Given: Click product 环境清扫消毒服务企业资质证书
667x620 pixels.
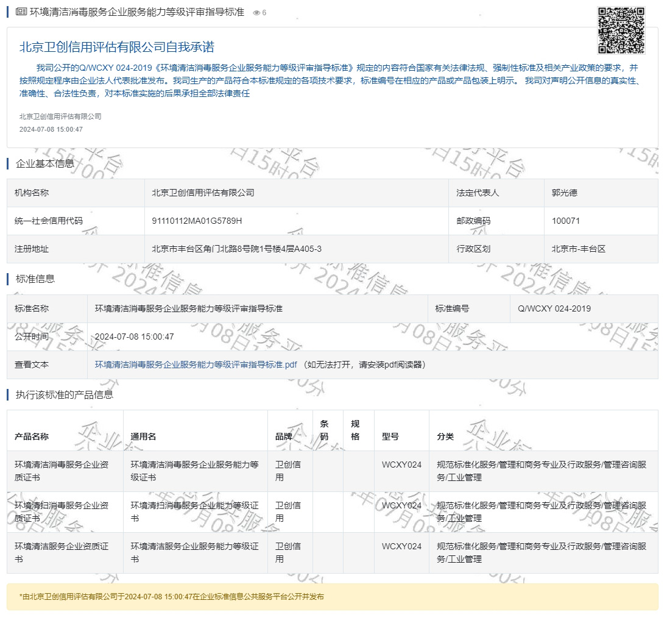Looking at the screenshot, I should tap(62, 512).
